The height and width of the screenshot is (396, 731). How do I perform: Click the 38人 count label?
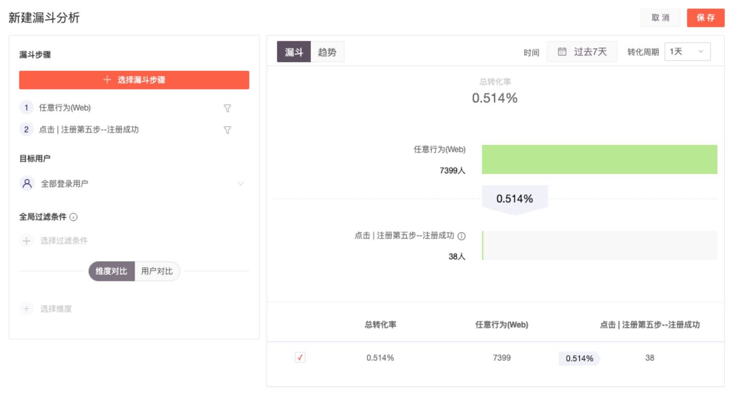(x=457, y=257)
